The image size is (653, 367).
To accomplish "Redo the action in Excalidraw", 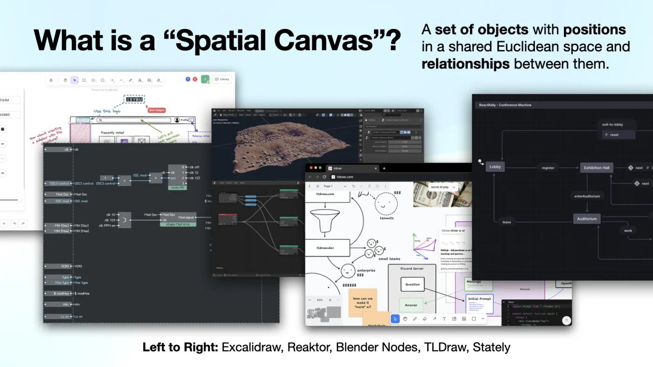I will point(23,224).
